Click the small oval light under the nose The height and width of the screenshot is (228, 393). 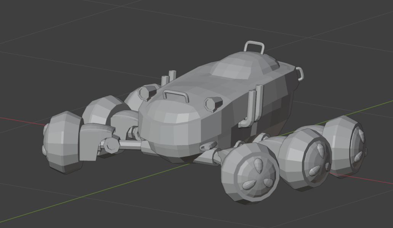click(209, 146)
